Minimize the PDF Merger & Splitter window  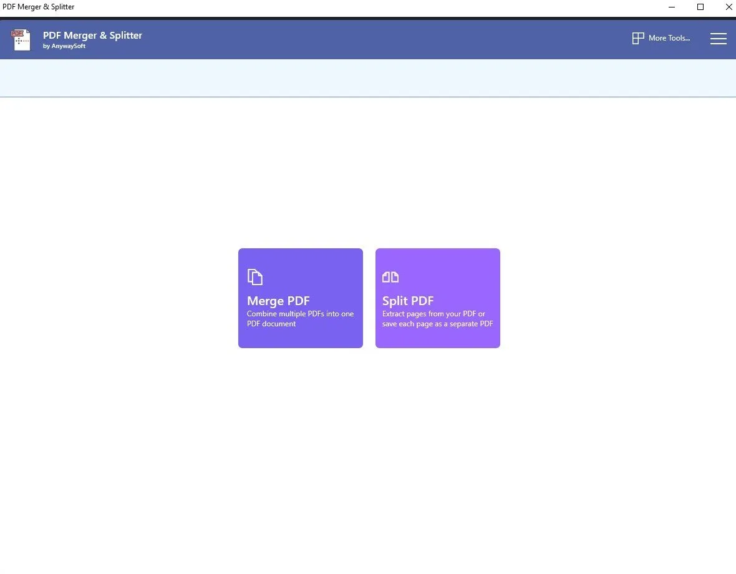pos(672,7)
